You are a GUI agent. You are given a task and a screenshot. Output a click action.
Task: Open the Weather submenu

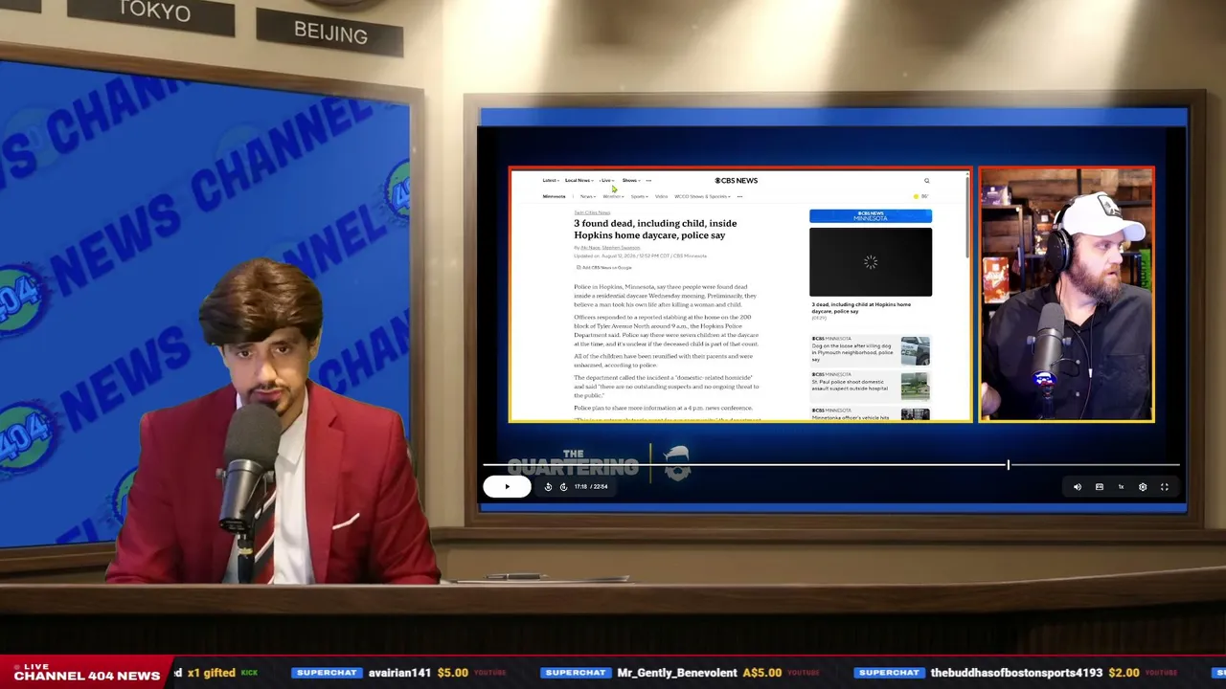tap(613, 196)
